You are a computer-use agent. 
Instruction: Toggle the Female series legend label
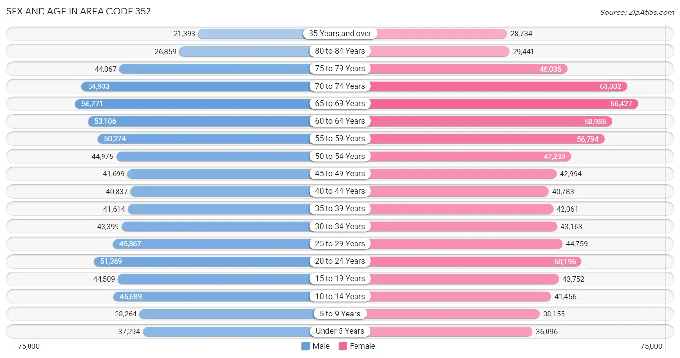tap(362, 346)
